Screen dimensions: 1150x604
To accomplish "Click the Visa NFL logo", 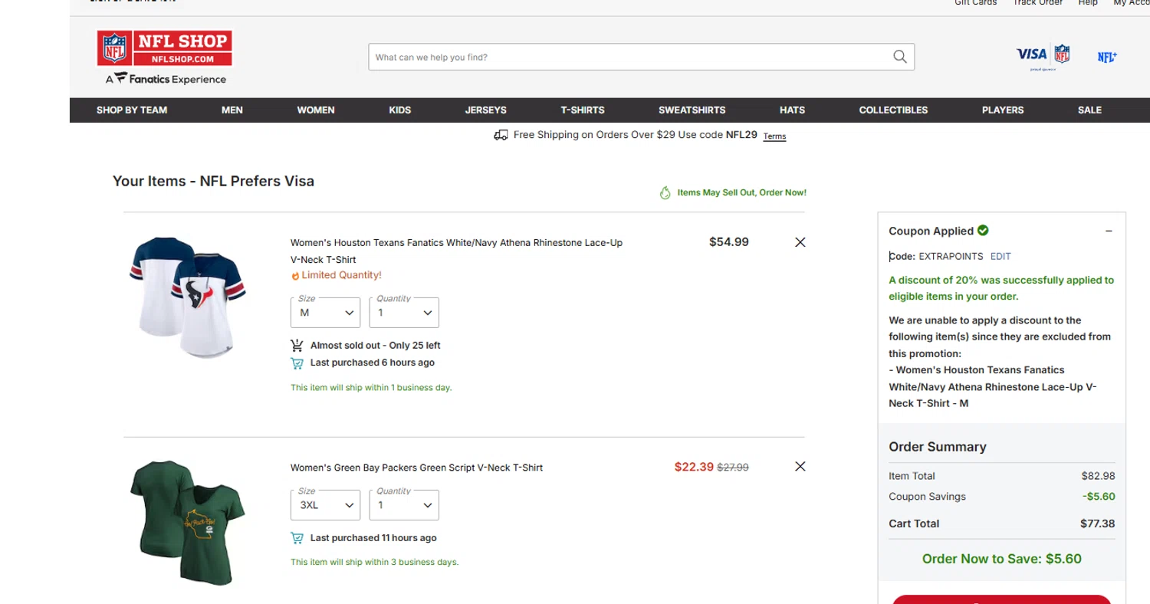I will (x=1043, y=56).
